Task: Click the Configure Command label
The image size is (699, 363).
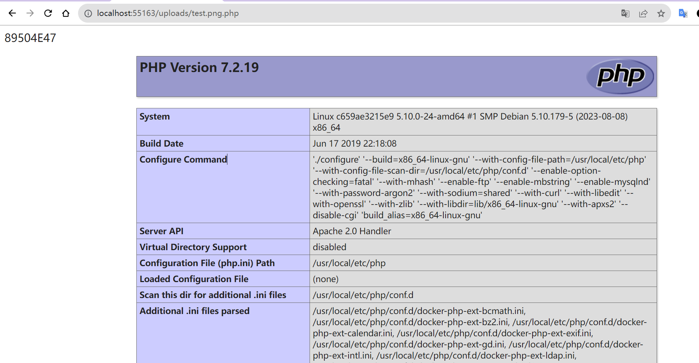Action: 183,160
